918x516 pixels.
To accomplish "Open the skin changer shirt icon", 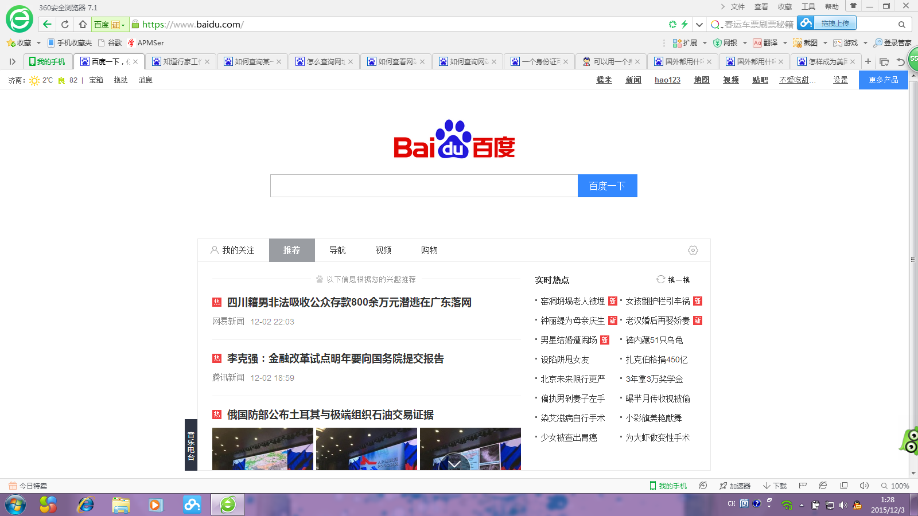I will click(x=853, y=6).
